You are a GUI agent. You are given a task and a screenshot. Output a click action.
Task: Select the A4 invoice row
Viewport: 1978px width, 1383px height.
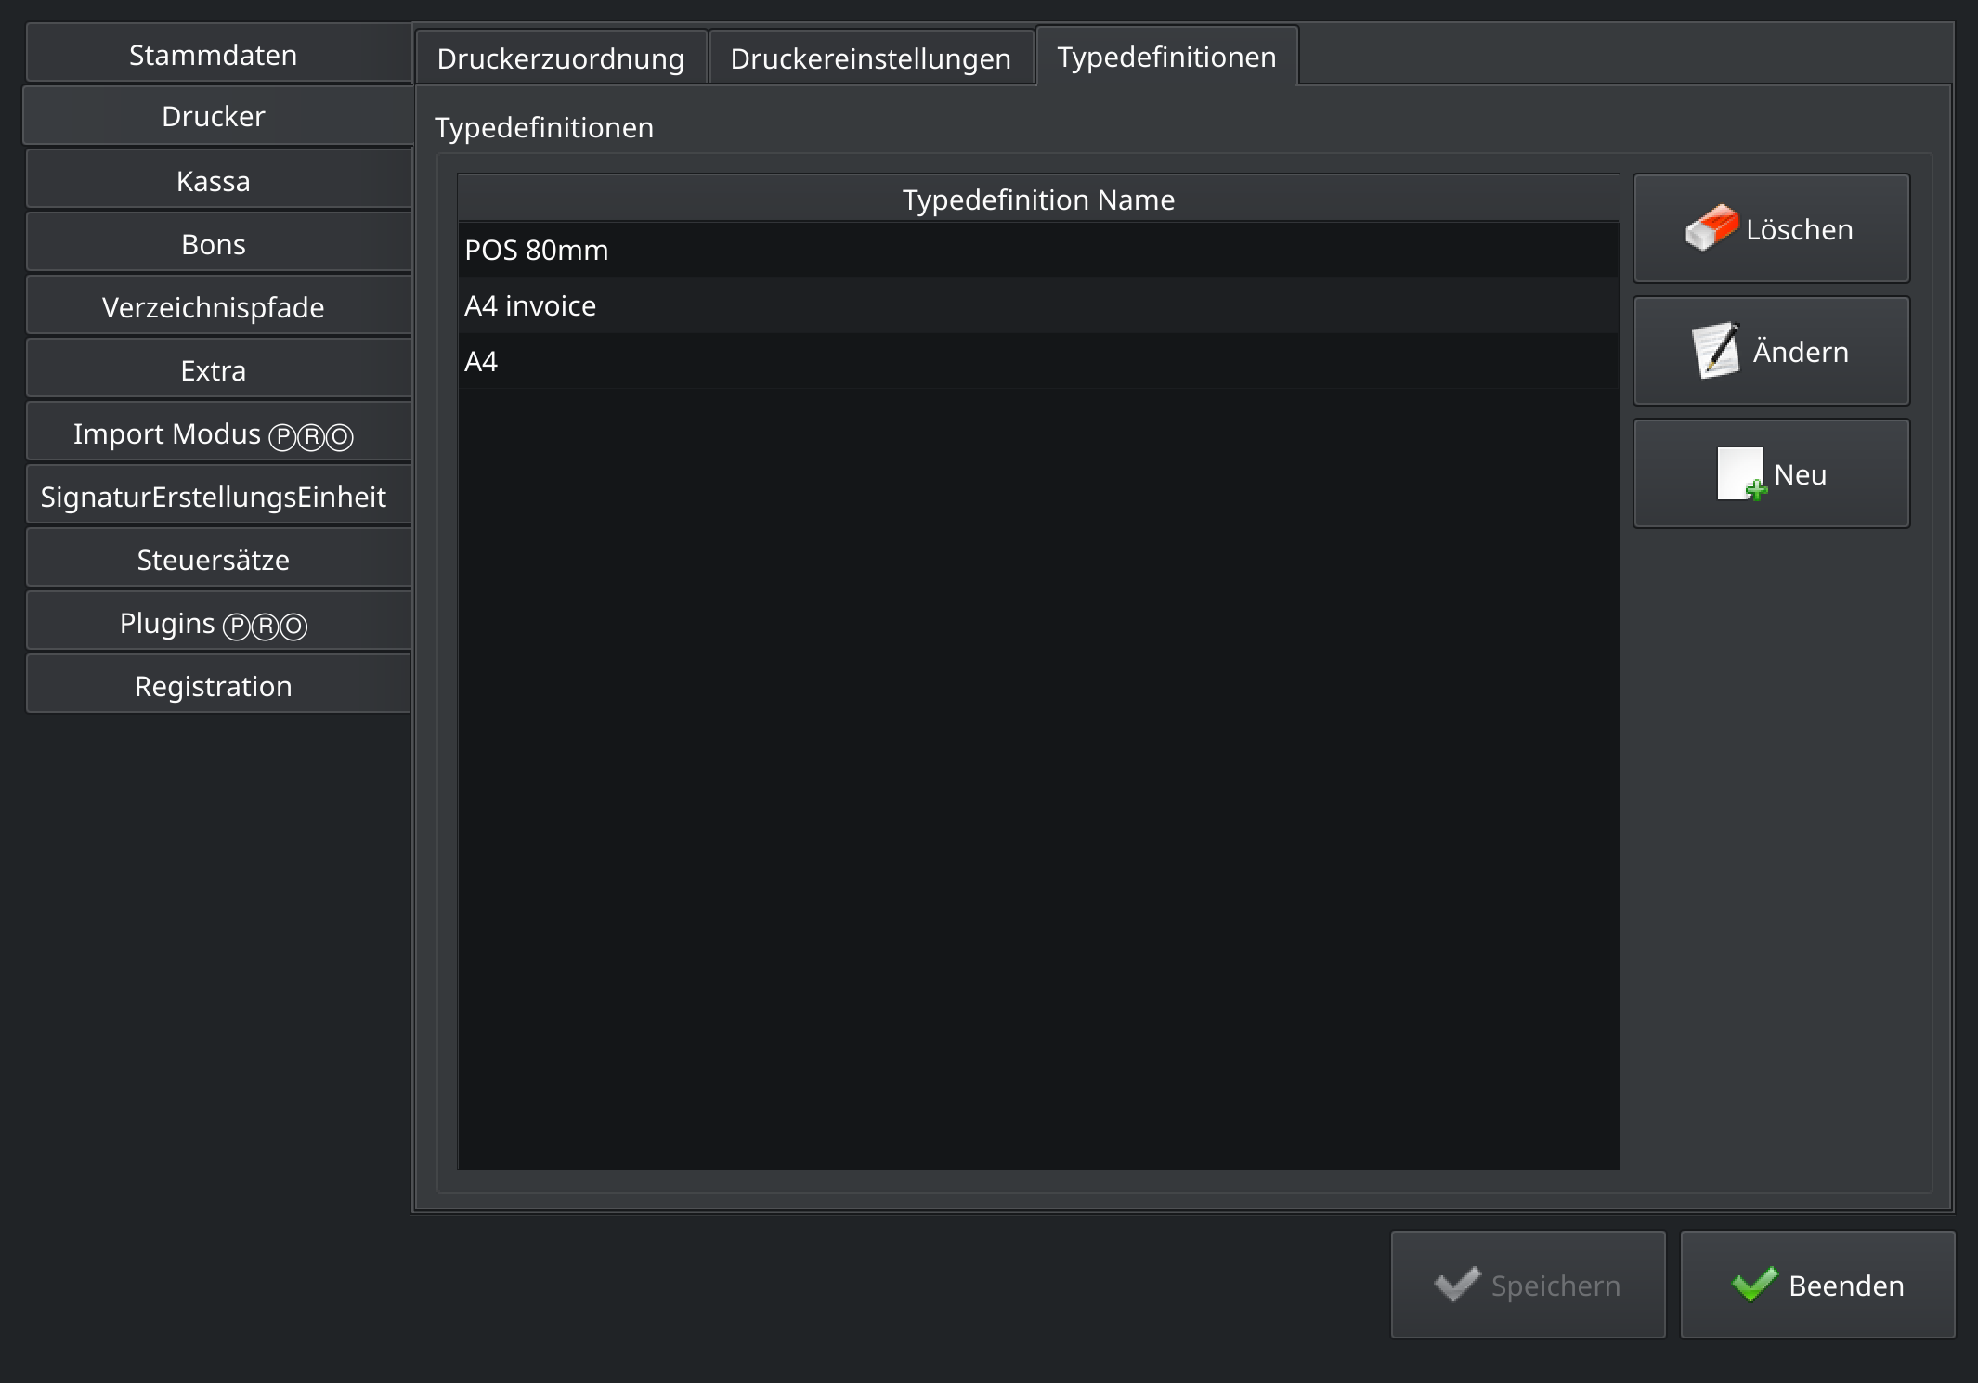pyautogui.click(x=1038, y=305)
